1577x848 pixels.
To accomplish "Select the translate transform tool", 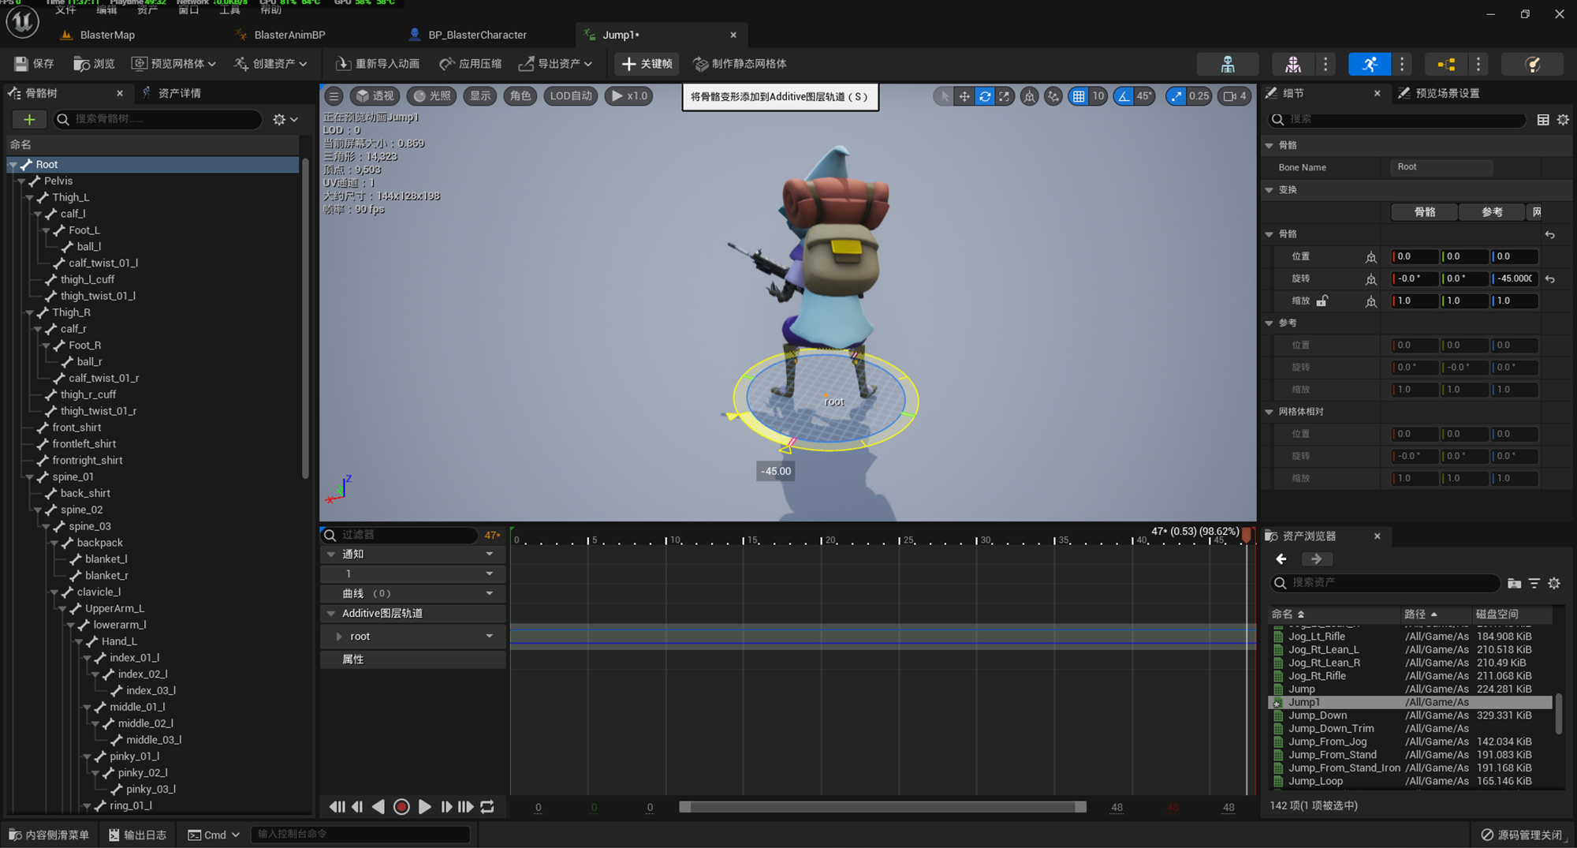I will 964,96.
